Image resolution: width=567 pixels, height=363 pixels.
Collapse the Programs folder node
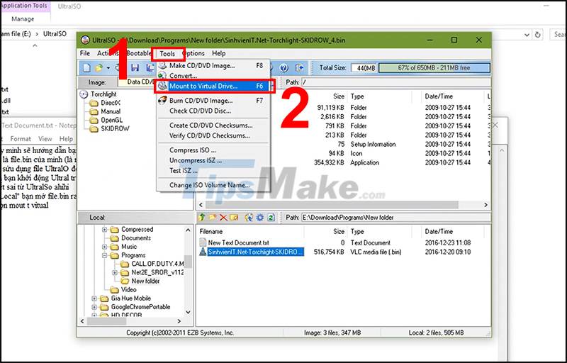tap(104, 255)
